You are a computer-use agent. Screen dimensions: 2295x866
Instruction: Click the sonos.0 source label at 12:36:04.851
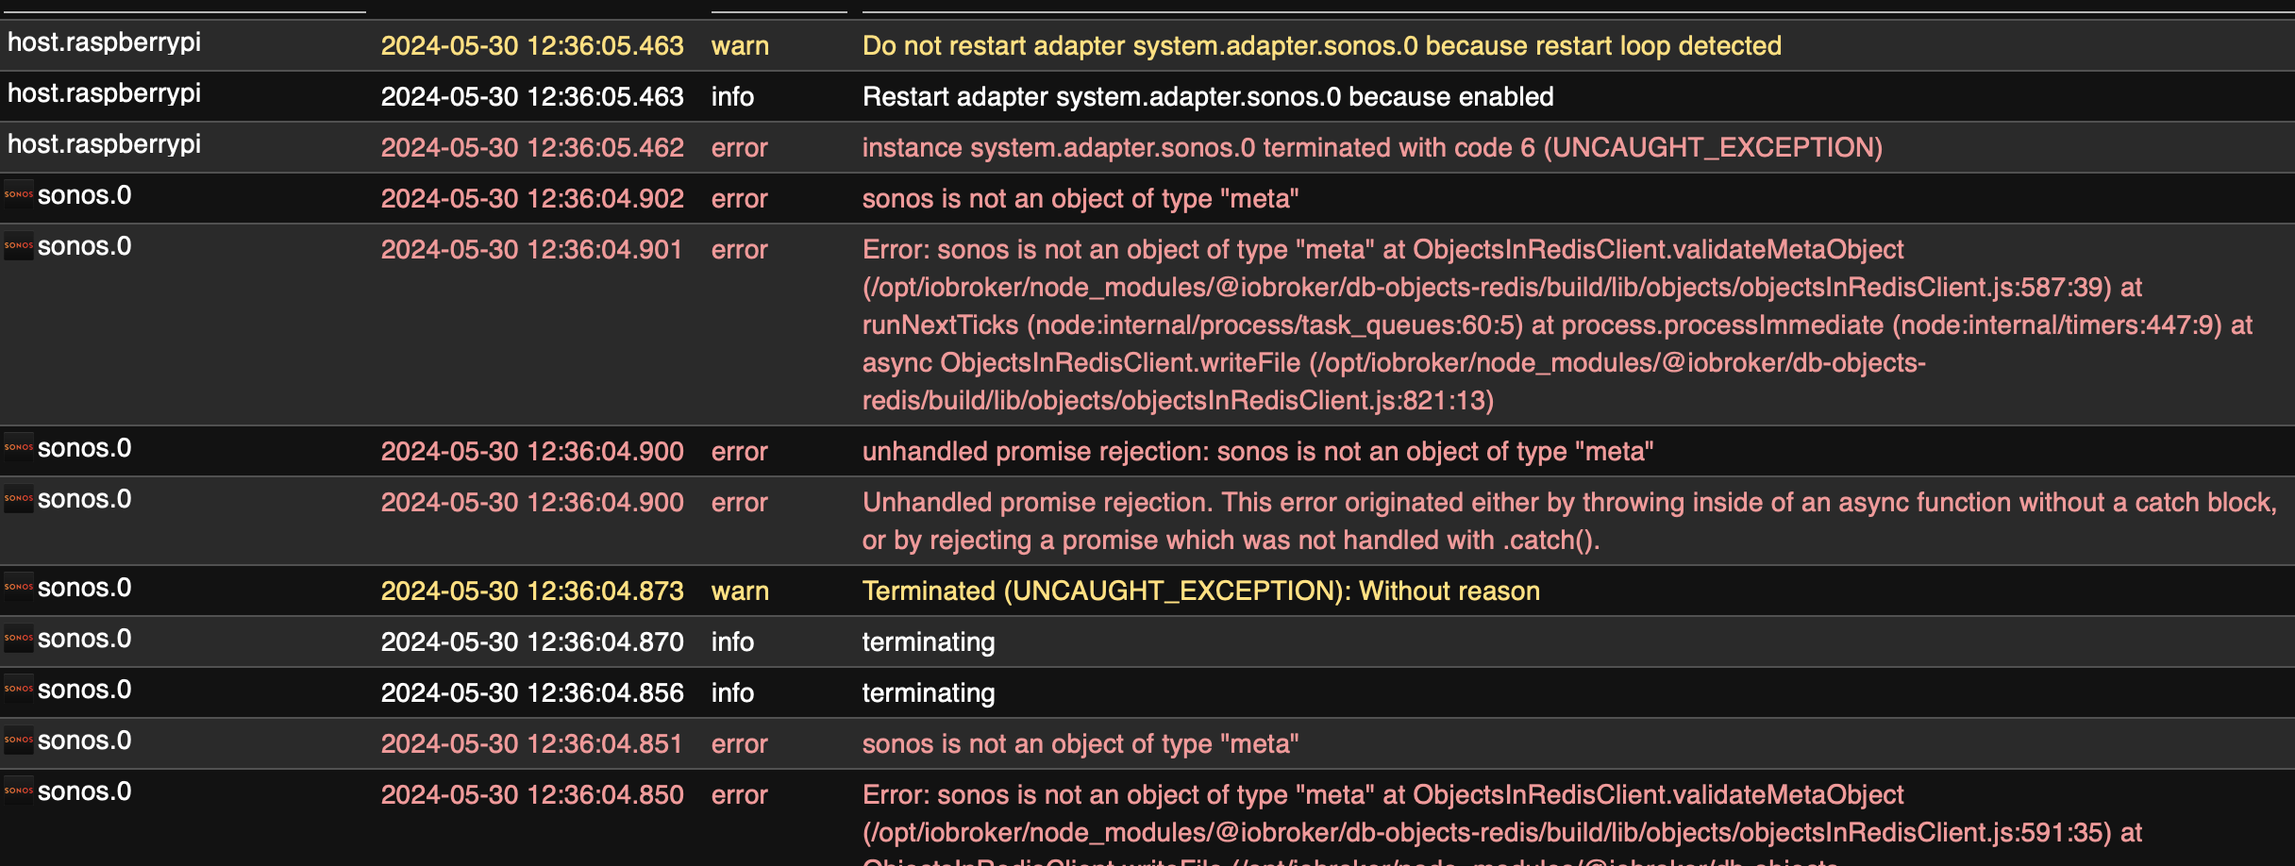coord(84,741)
